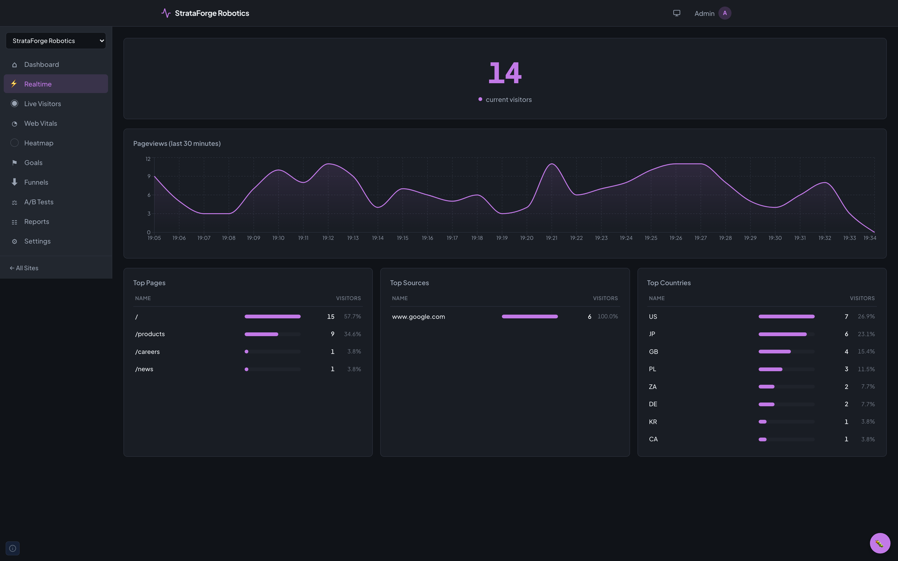898x561 pixels.
Task: Click the info icon in bottom-left corner
Action: coord(13,548)
